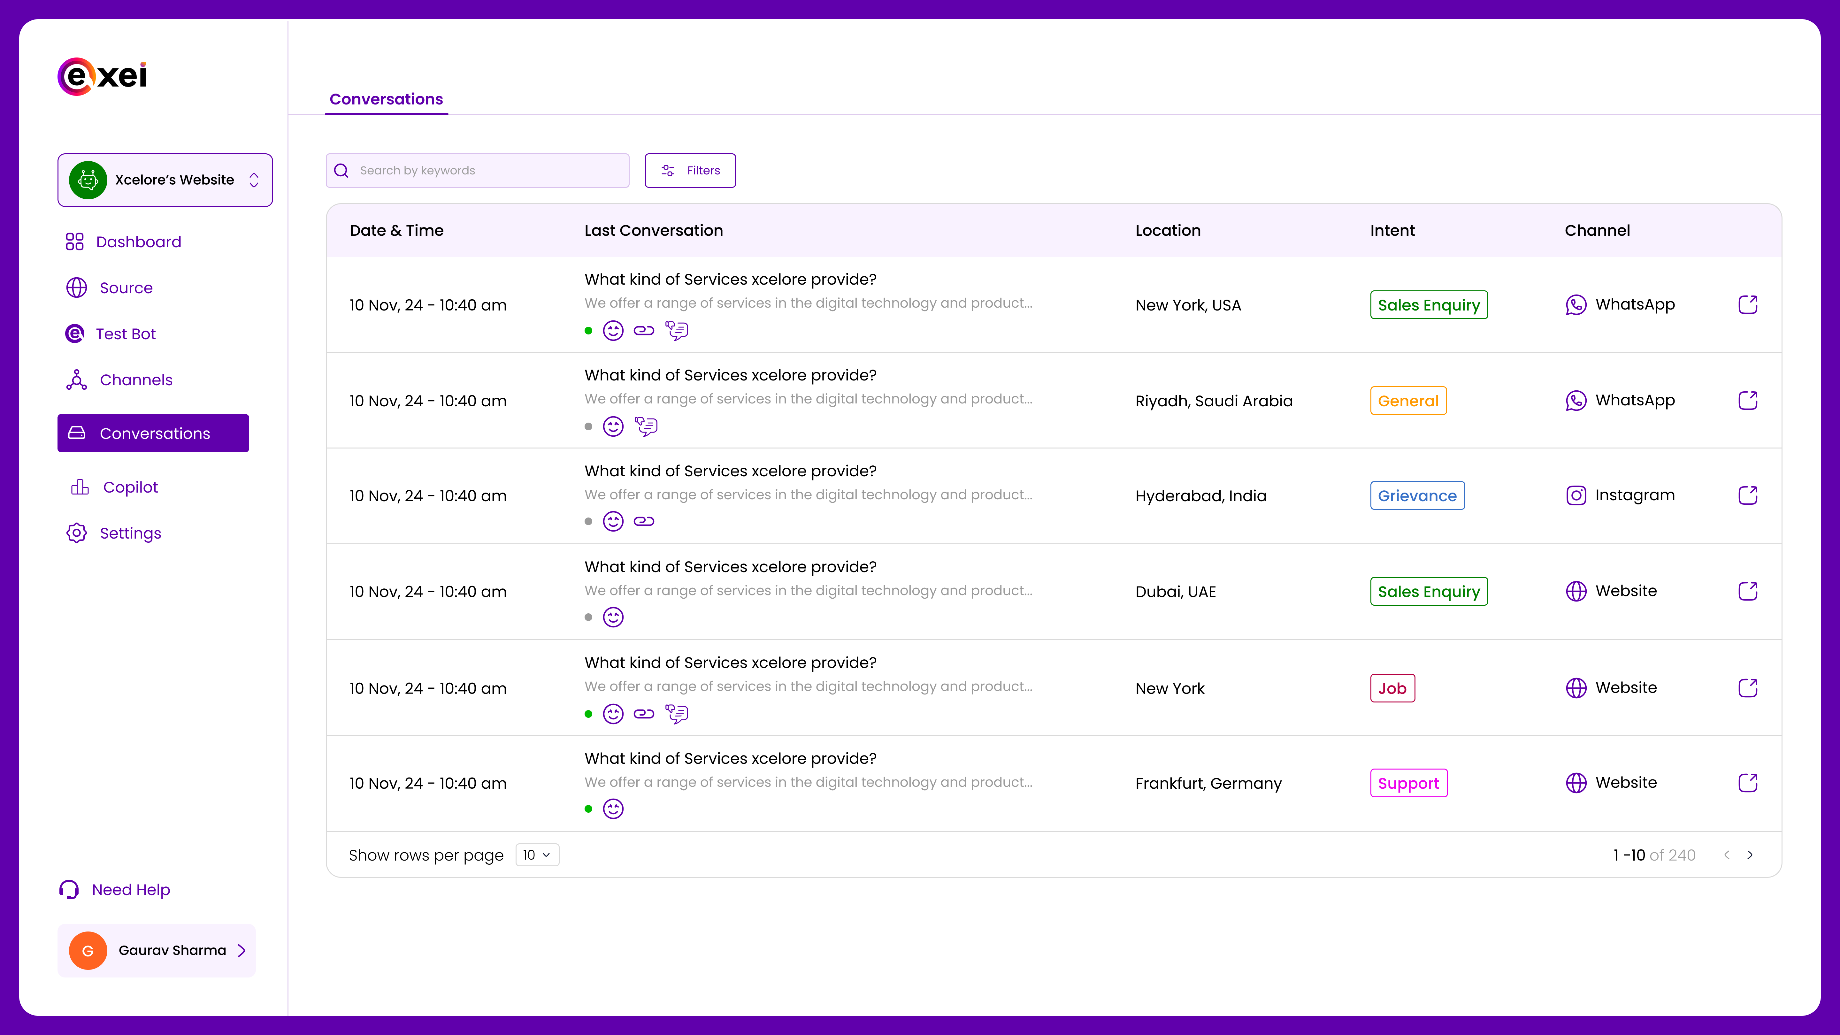Click WhatsApp icon in New York, USA row
1840x1035 pixels.
click(1576, 305)
